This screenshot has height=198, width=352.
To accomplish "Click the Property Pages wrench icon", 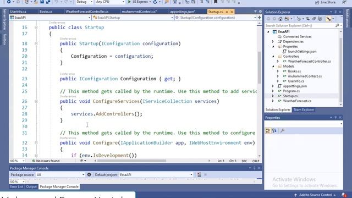I will [282, 130].
